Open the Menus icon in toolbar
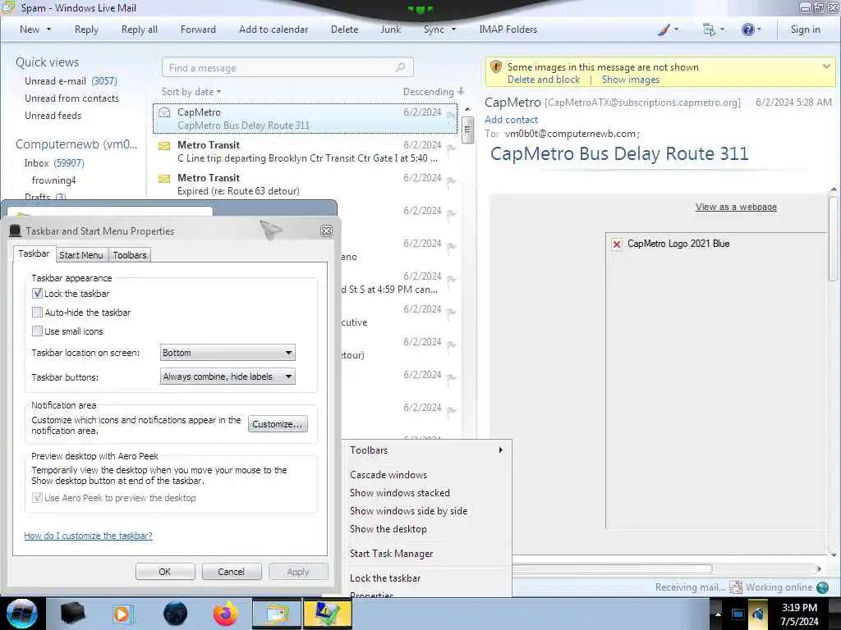Screen dimensions: 841x630 (709, 30)
